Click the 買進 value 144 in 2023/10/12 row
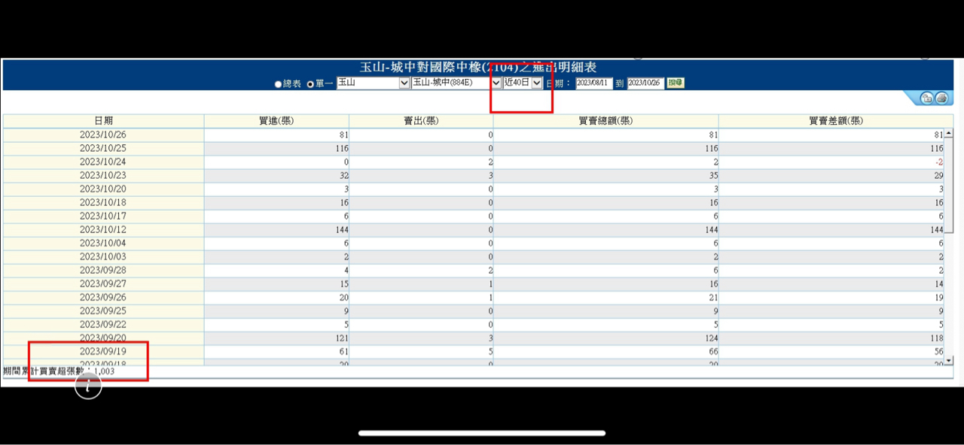The width and height of the screenshot is (964, 445). click(x=342, y=230)
